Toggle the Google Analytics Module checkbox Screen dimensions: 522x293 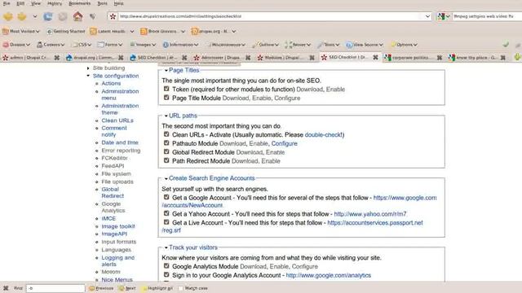click(x=166, y=266)
